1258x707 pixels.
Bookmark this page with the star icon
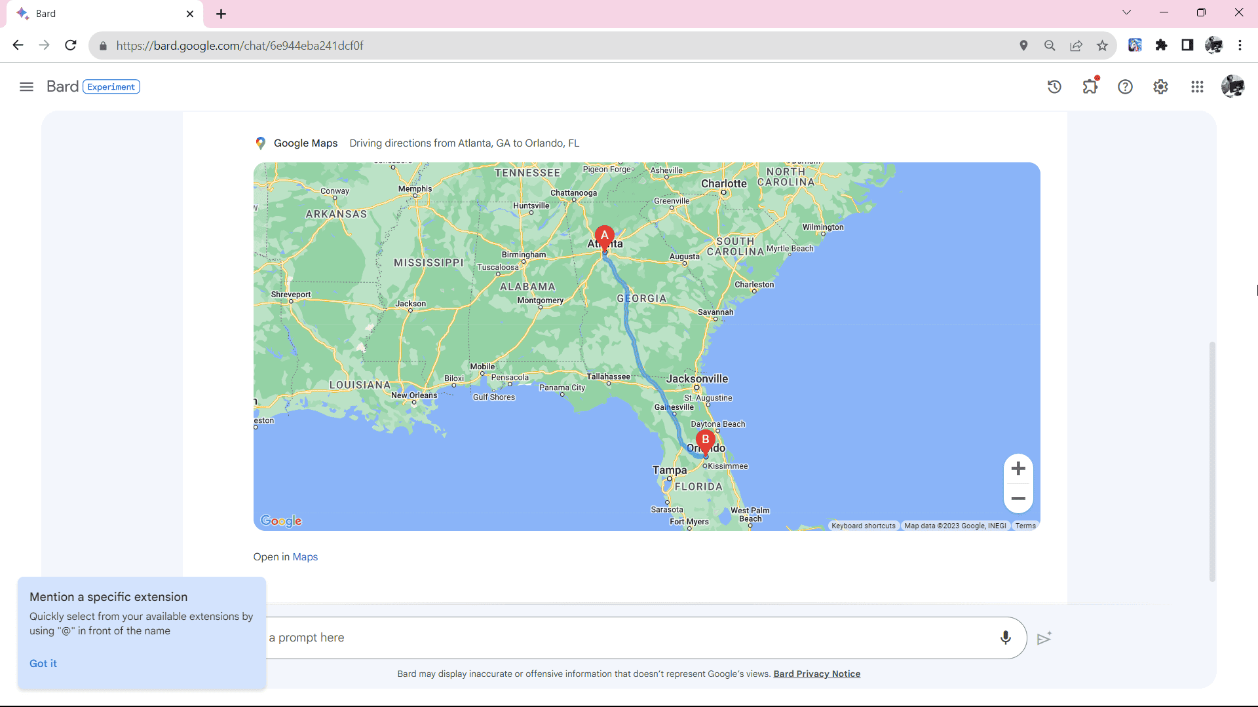click(1102, 45)
